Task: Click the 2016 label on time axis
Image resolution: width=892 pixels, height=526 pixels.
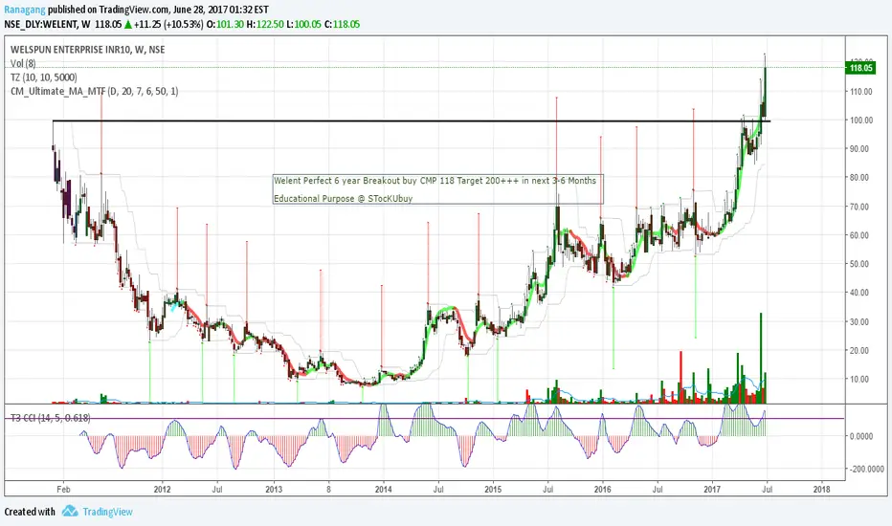Action: pyautogui.click(x=602, y=489)
